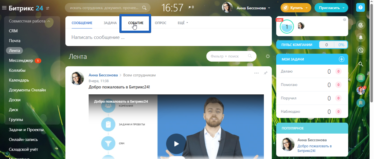Open feed settings gear icon
This screenshot has width=374, height=159.
pyautogui.click(x=268, y=56)
